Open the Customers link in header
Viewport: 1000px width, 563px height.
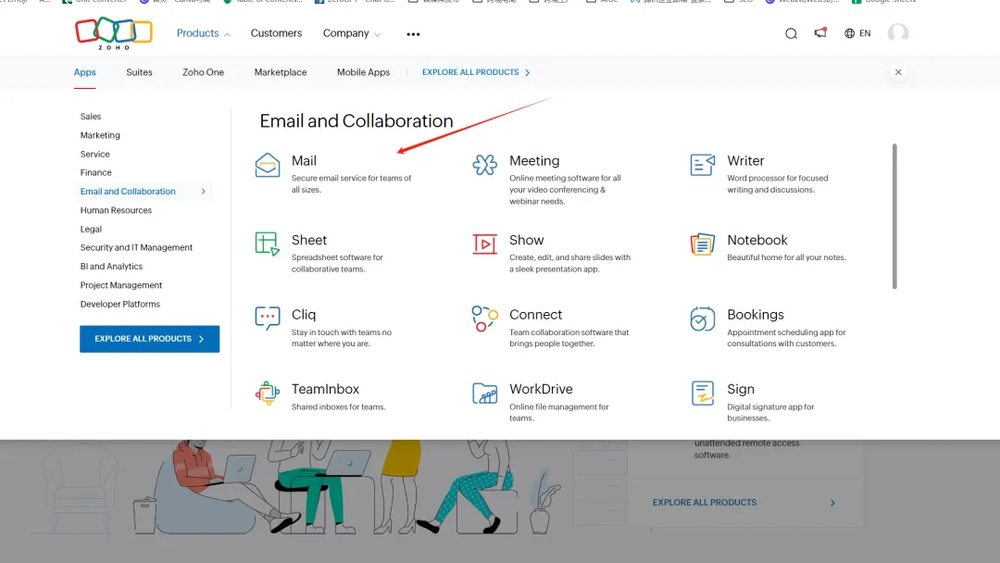(276, 33)
